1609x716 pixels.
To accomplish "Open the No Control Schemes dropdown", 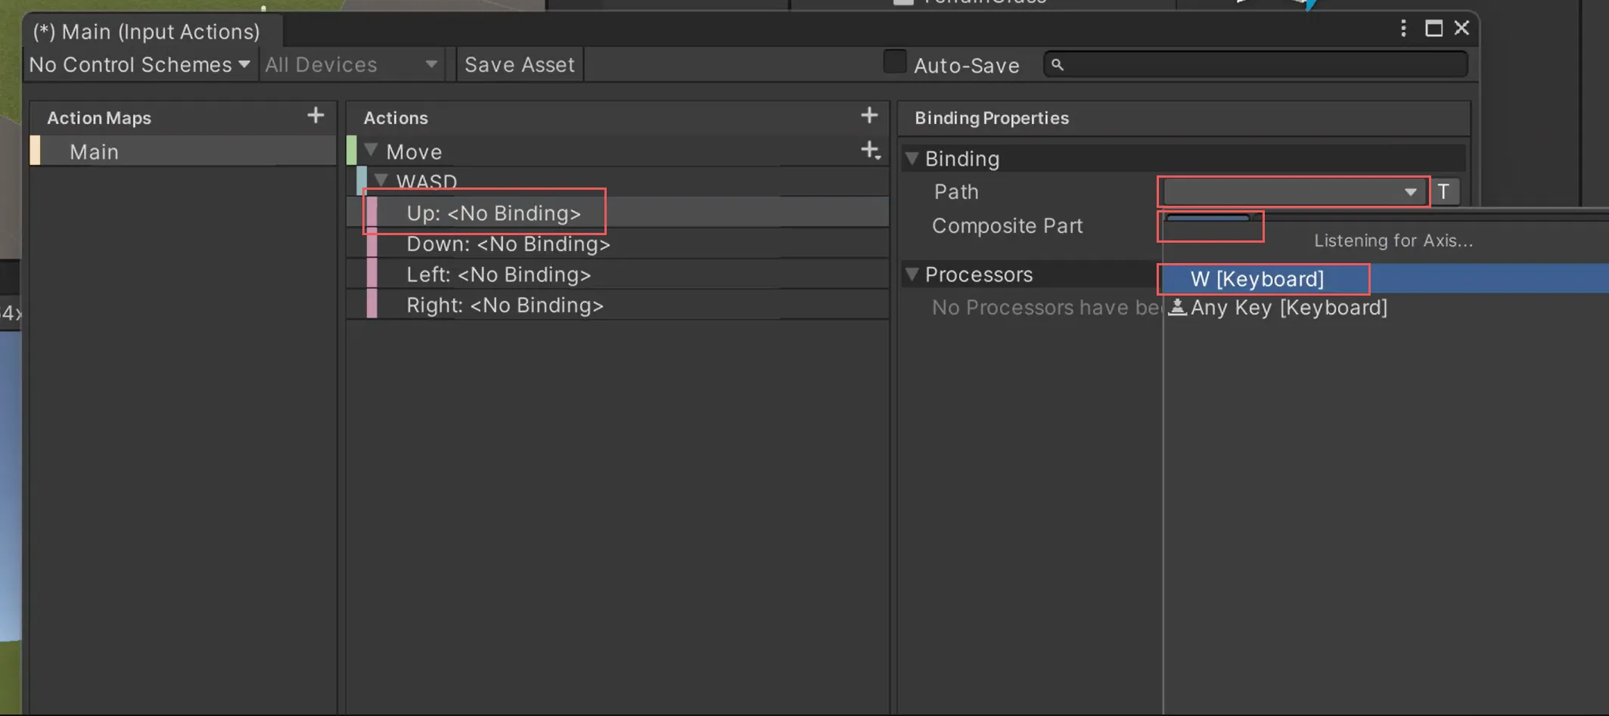I will tap(139, 65).
